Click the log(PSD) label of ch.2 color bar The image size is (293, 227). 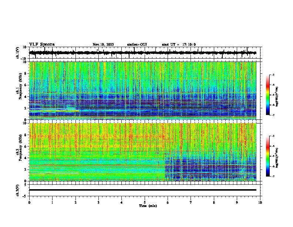[x=277, y=158]
